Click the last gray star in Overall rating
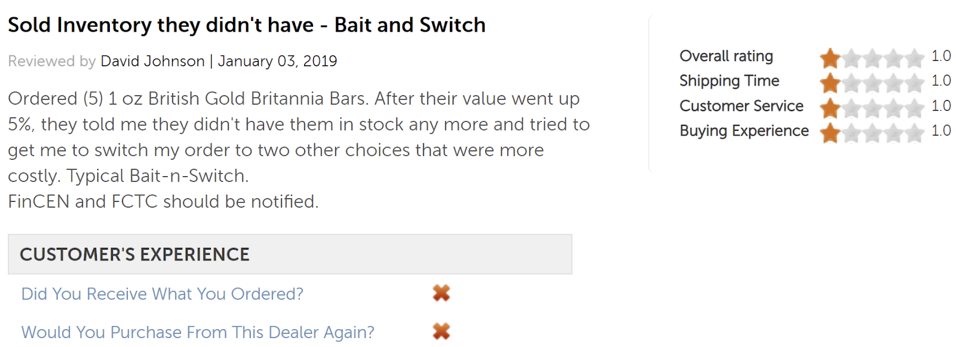This screenshot has height=347, width=956. 914,58
